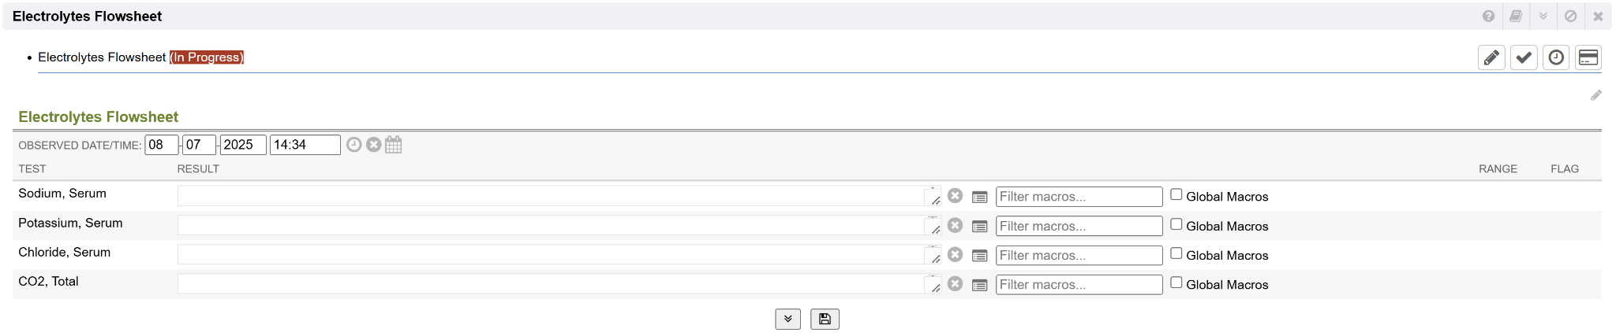Enable Global Macros for Sodium, Serum
The image size is (1616, 336).
coord(1176,194)
